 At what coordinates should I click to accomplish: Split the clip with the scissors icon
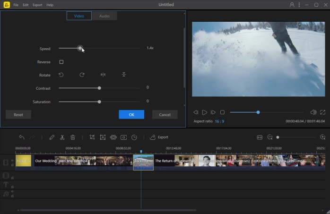(62, 137)
